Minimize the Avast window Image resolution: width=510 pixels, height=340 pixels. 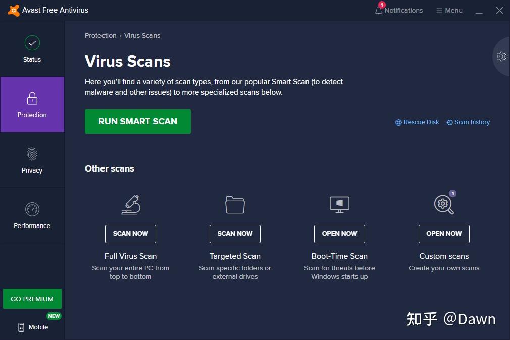coord(479,11)
